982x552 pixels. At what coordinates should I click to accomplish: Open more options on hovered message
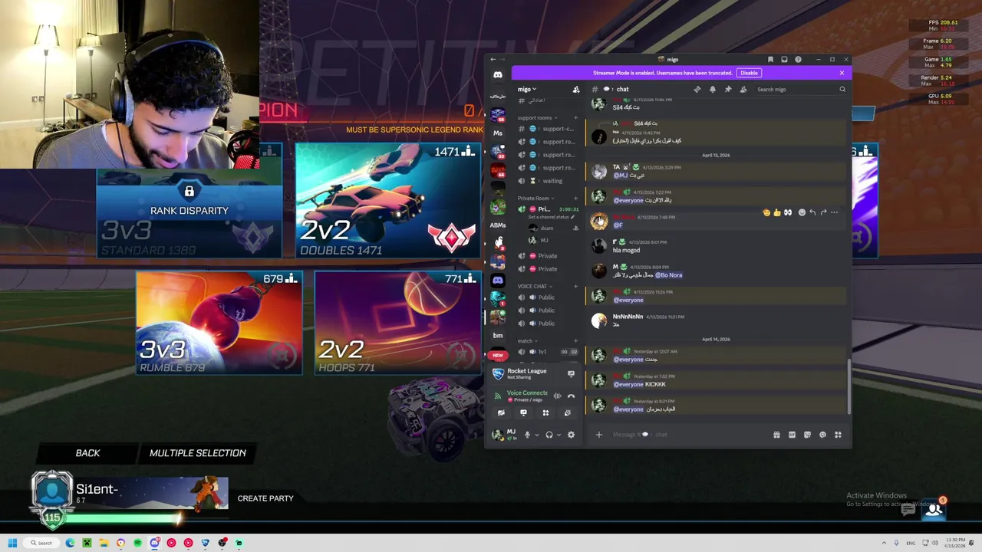[835, 212]
